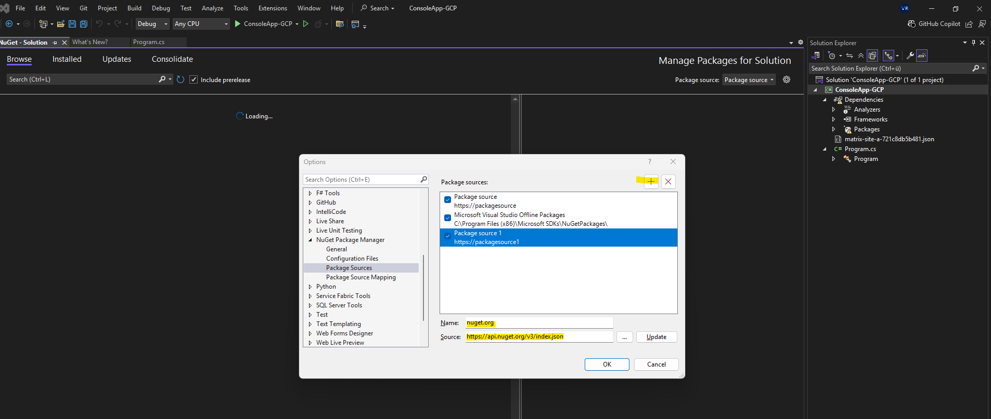Click the GitHub Copilot icon
Image resolution: width=991 pixels, height=419 pixels.
click(911, 24)
